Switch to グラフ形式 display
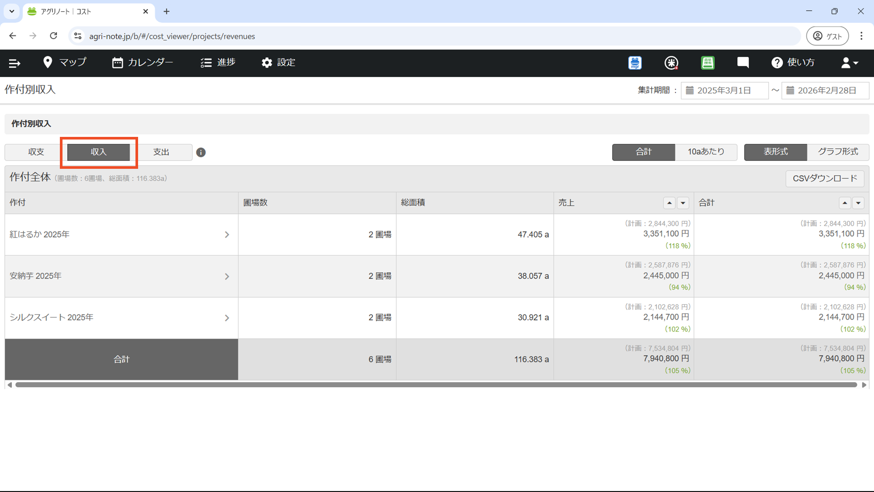Viewport: 874px width, 492px height. 838,152
